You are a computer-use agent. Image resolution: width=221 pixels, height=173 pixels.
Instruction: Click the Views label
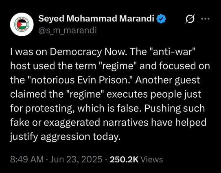(x=152, y=160)
